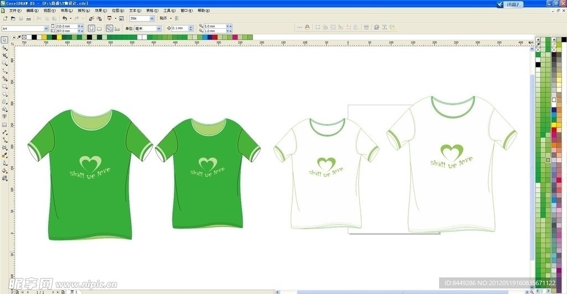Select the Rectangle tool in the toolbox
This screenshot has height=294, width=567.
click(4, 86)
